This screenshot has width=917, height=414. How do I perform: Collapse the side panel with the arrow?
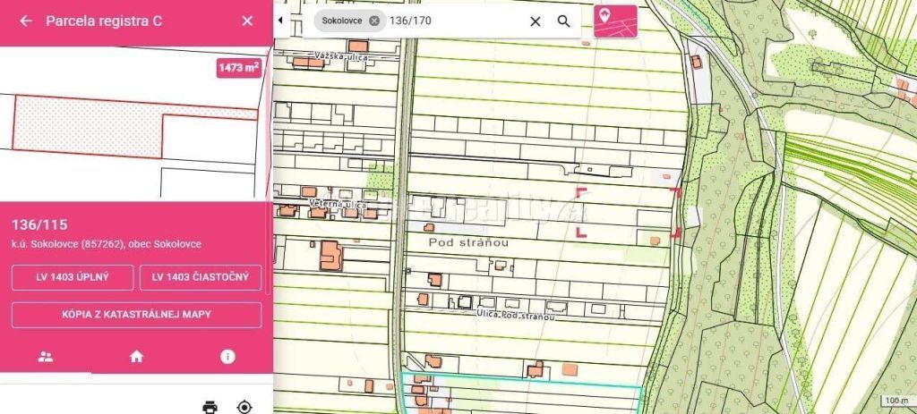[x=280, y=21]
